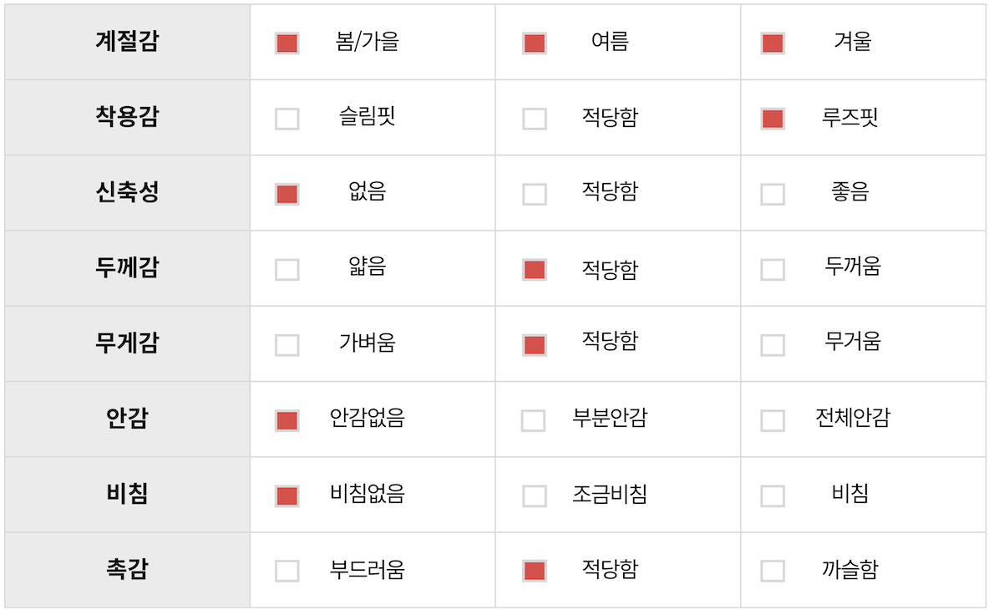This screenshot has width=994, height=615.
Task: Check the 부분안감 lining checkbox
Action: coord(533,420)
